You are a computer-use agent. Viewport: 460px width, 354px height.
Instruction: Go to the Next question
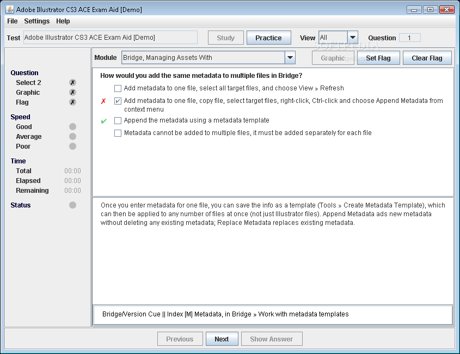pyautogui.click(x=222, y=339)
